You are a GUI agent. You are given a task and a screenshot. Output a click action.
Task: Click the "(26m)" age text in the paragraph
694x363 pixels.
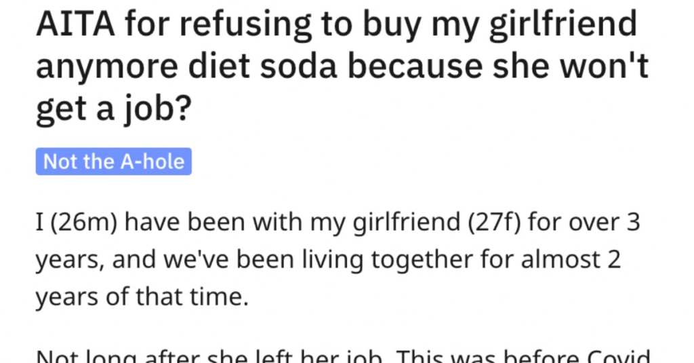(x=84, y=223)
